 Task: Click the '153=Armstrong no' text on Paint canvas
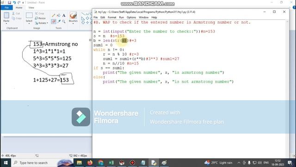(55, 44)
